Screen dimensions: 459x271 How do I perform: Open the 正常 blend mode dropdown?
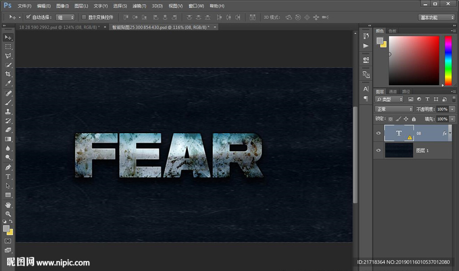click(x=394, y=109)
